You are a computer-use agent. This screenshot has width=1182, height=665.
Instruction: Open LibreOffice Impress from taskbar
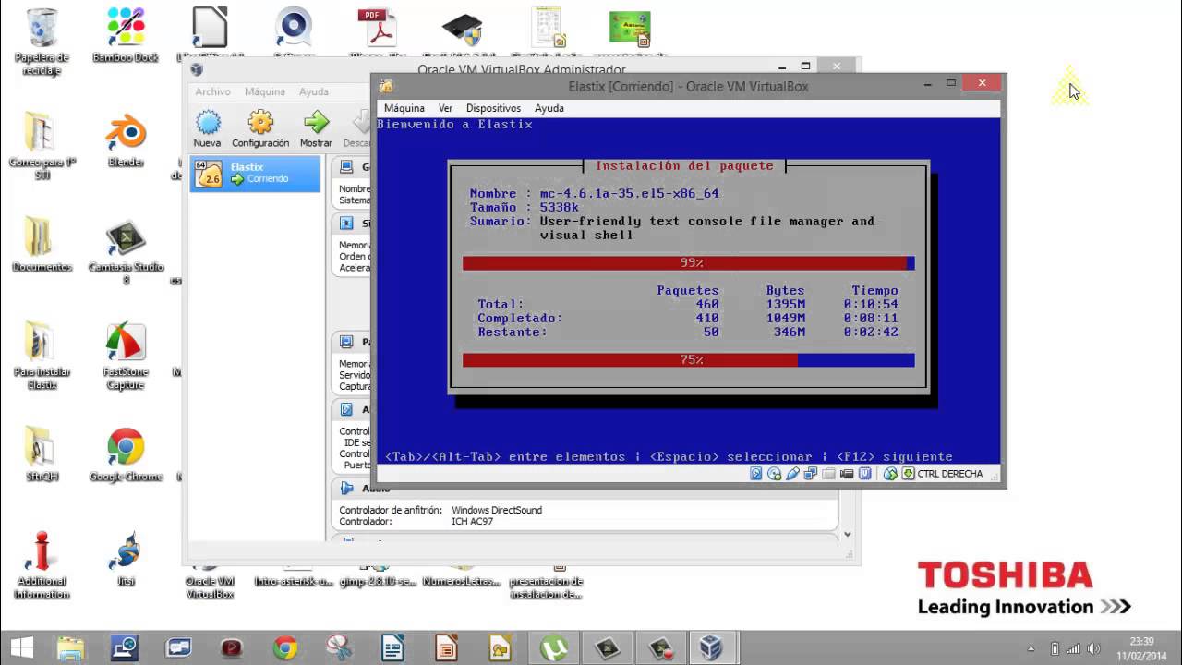[446, 647]
